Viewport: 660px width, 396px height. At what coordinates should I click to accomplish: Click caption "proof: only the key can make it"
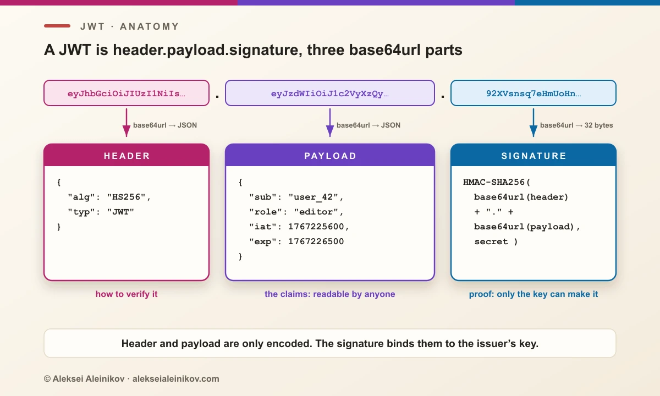click(533, 294)
